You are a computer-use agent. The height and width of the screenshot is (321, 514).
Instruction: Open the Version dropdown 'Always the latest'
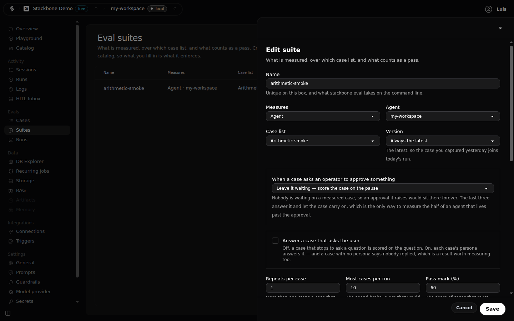tap(443, 141)
